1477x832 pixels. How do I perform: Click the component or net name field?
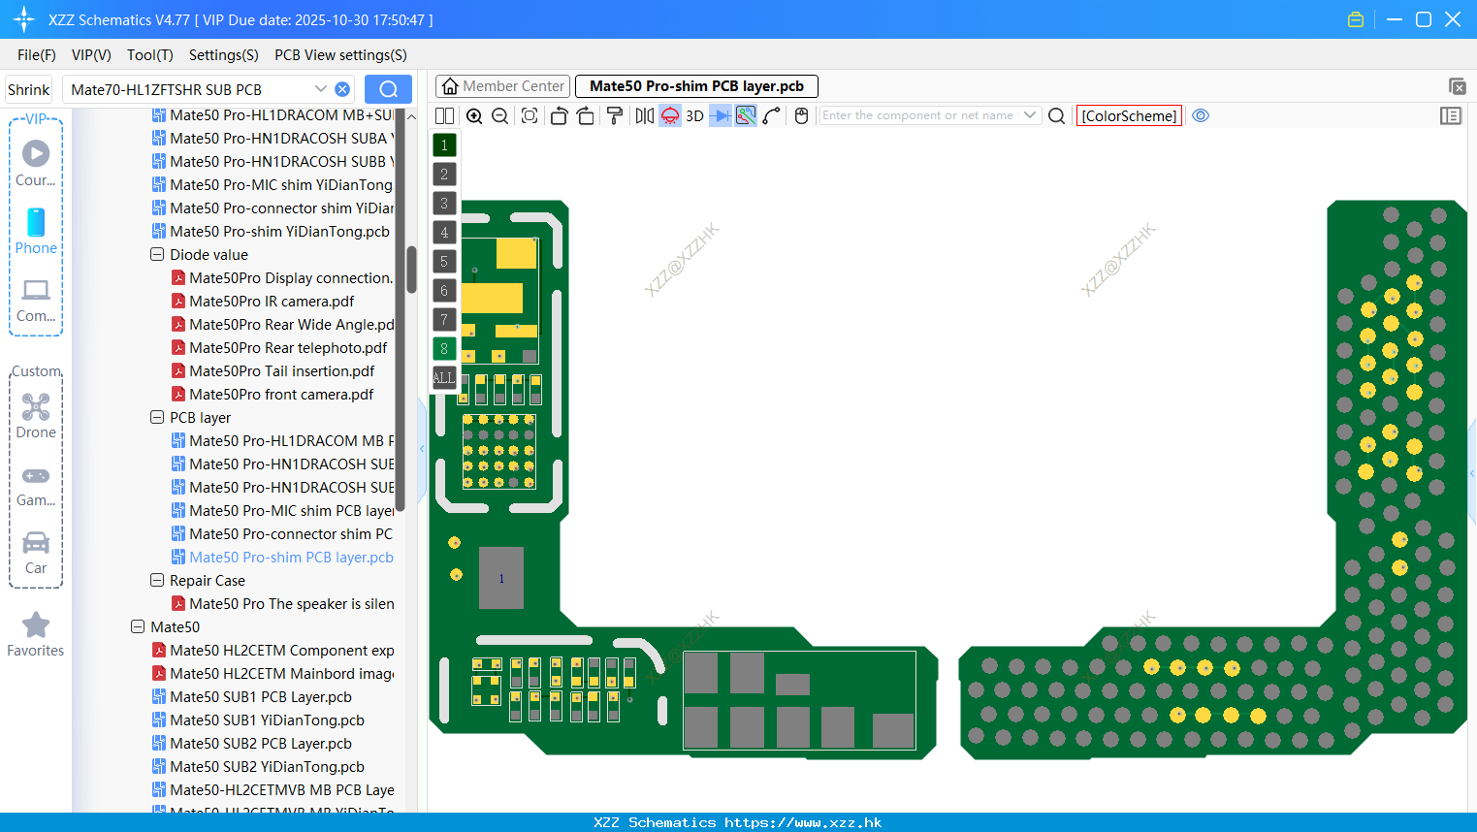coord(918,115)
